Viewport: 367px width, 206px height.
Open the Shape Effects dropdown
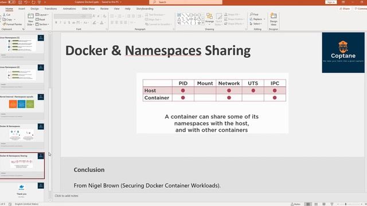pyautogui.click(x=233, y=23)
